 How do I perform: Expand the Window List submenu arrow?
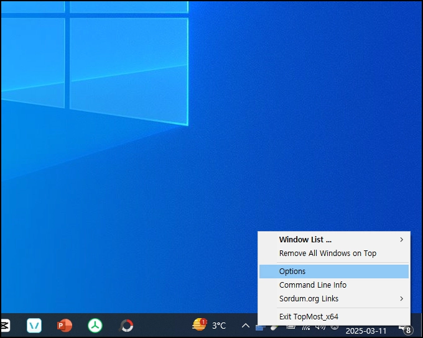coord(402,240)
